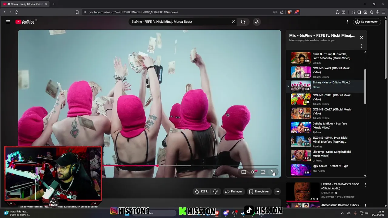This screenshot has width=388, height=218.
Task: Open the Actualités news widget on taskbar
Action: 17,213
